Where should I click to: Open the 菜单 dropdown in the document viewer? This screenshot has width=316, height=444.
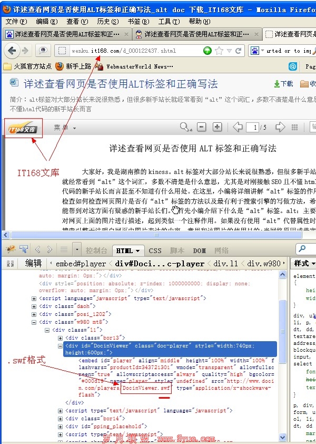(x=65, y=128)
